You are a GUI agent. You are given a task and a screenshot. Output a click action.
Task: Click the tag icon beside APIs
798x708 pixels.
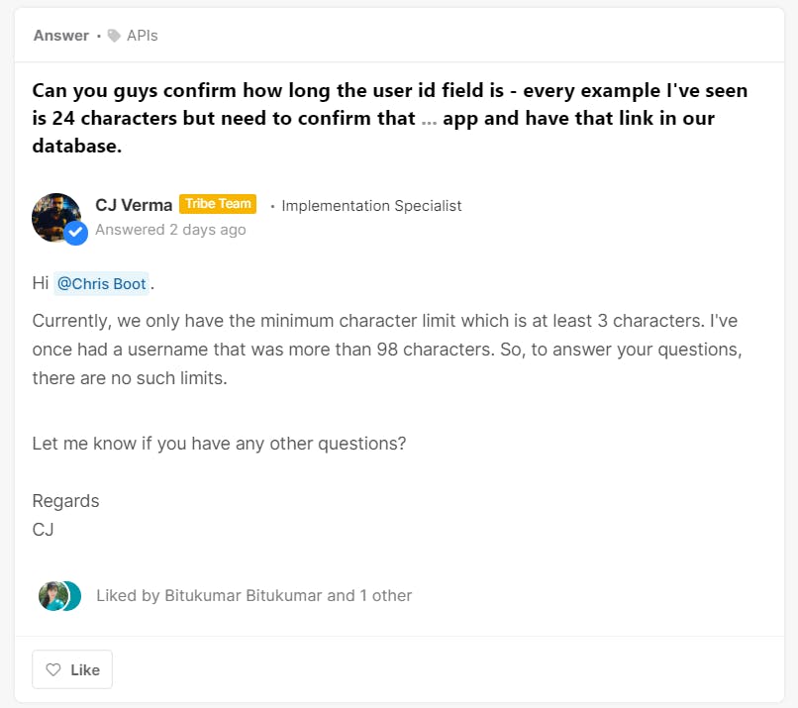[x=114, y=36]
